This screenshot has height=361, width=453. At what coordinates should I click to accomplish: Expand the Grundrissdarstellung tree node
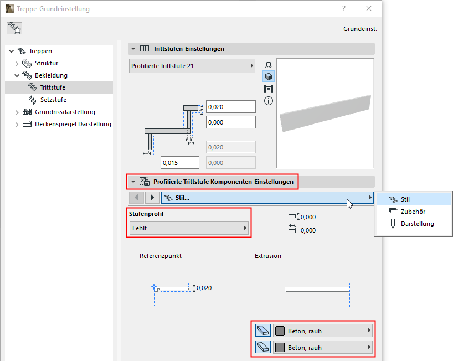17,112
